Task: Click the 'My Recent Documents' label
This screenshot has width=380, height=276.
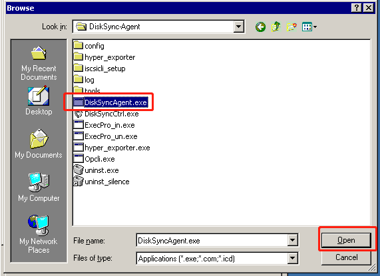Action: pos(39,72)
